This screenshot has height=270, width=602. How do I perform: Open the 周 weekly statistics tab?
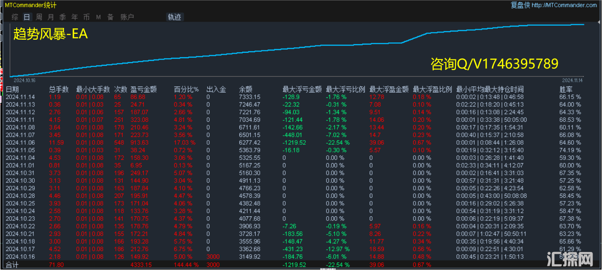tap(39, 17)
